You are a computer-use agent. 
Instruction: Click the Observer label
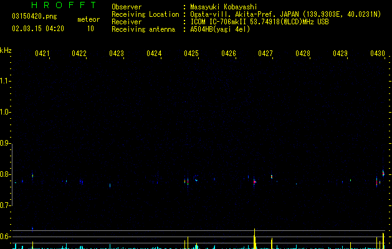pyautogui.click(x=127, y=7)
